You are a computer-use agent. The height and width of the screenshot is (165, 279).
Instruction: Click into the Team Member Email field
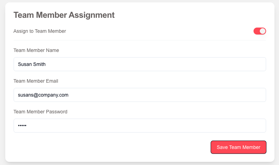tap(139, 95)
